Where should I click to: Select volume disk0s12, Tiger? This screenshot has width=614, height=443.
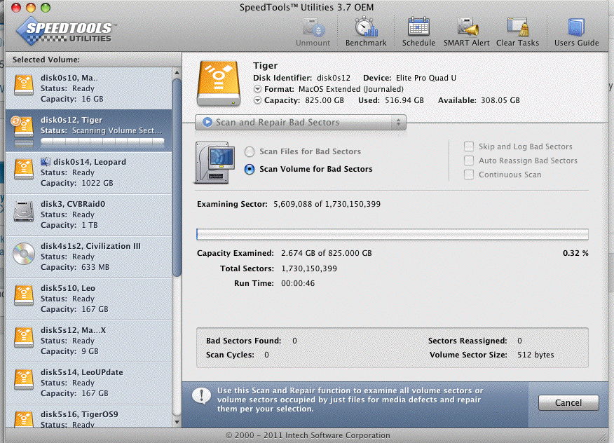tap(88, 130)
